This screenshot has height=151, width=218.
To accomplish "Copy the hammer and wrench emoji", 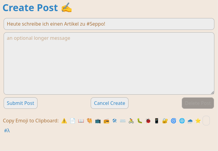I will pyautogui.click(x=115, y=121).
